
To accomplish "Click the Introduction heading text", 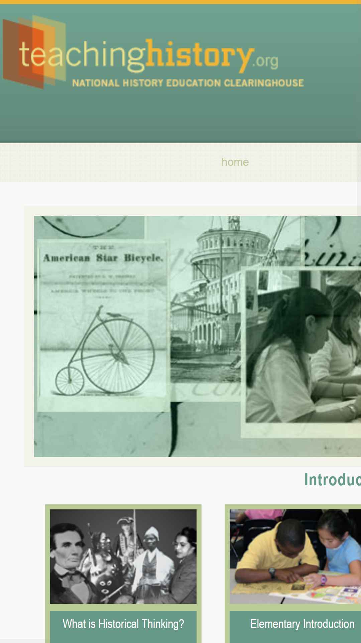I will point(333,480).
